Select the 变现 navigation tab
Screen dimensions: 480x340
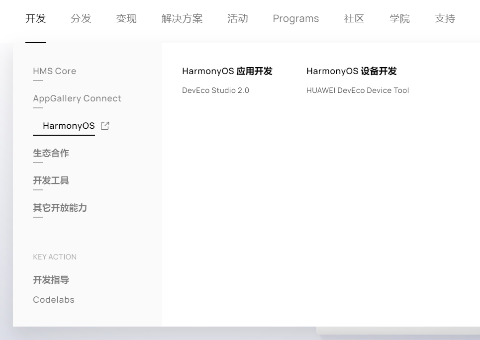point(126,18)
